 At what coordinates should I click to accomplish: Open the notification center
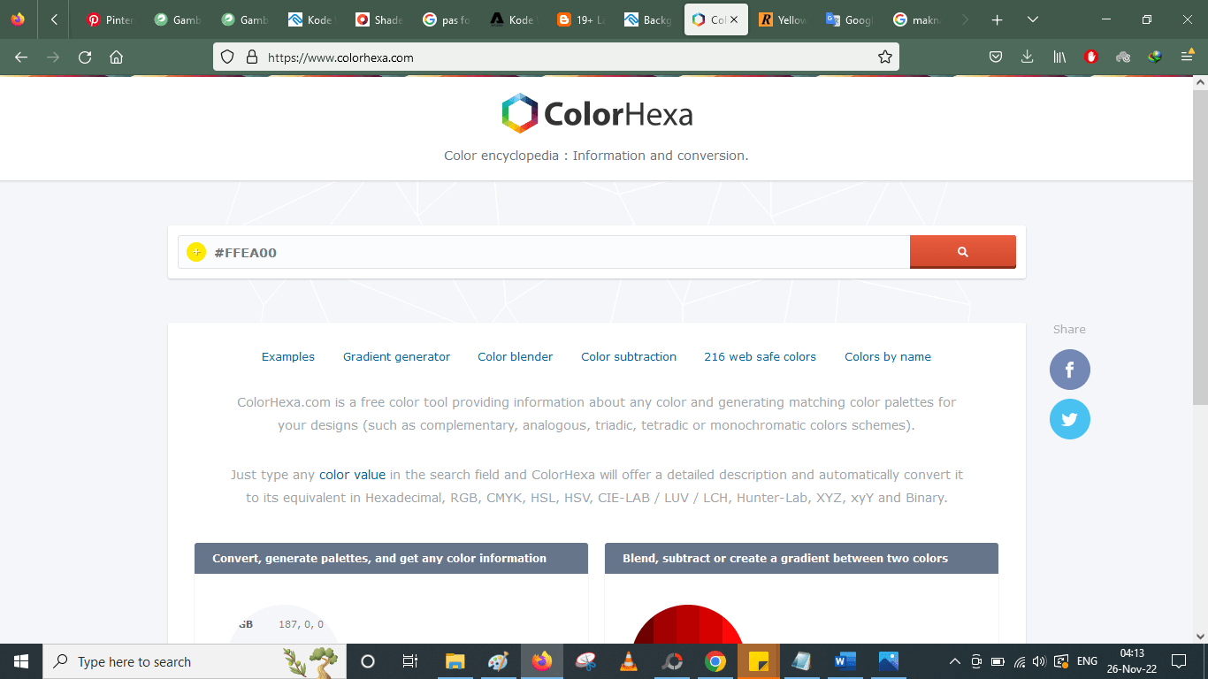1178,661
